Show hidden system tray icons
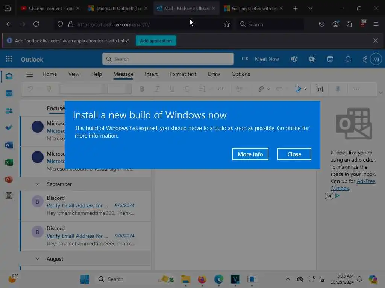The image size is (385, 288). [288, 279]
